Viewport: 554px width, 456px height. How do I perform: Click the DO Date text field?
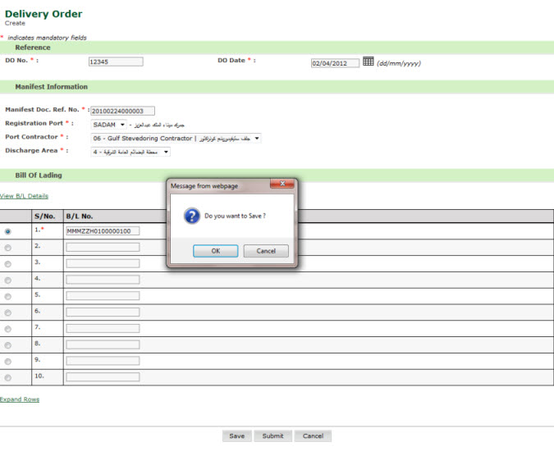point(335,62)
